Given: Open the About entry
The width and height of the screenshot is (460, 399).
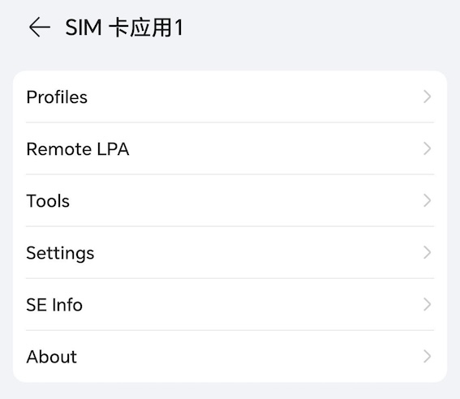Looking at the screenshot, I should pos(230,356).
